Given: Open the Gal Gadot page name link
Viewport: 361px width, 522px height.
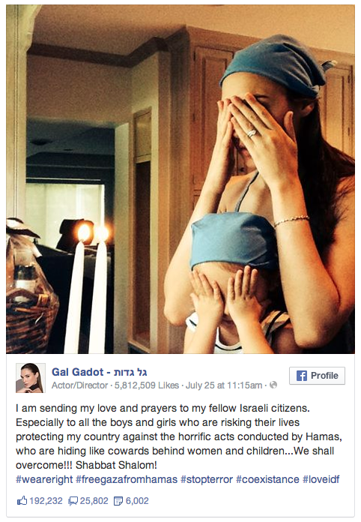Looking at the screenshot, I should (x=100, y=372).
